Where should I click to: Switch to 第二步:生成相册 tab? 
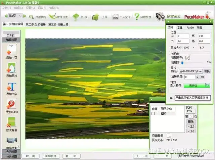[x=36, y=24]
